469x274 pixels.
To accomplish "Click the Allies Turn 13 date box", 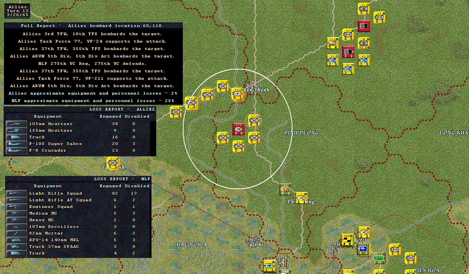I will pos(17,11).
